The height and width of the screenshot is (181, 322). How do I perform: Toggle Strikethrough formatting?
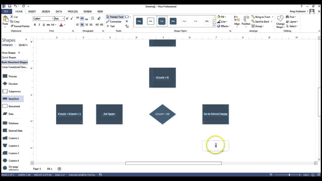click(48, 25)
